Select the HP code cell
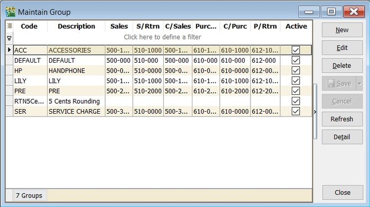This screenshot has width=370, height=207. tap(30, 71)
